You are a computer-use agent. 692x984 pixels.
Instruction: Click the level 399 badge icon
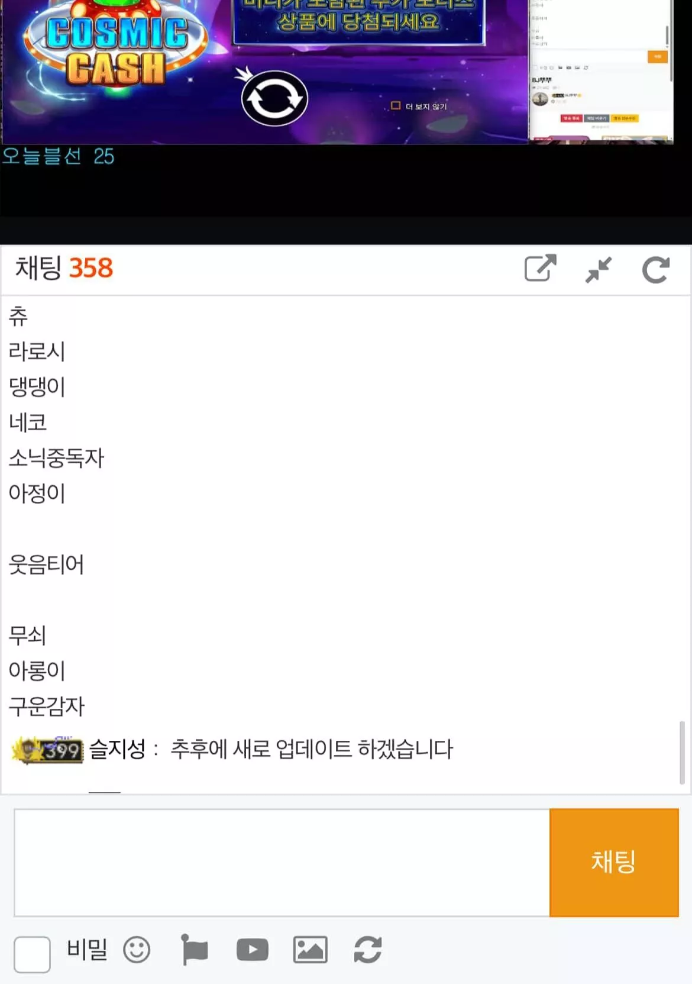click(47, 750)
